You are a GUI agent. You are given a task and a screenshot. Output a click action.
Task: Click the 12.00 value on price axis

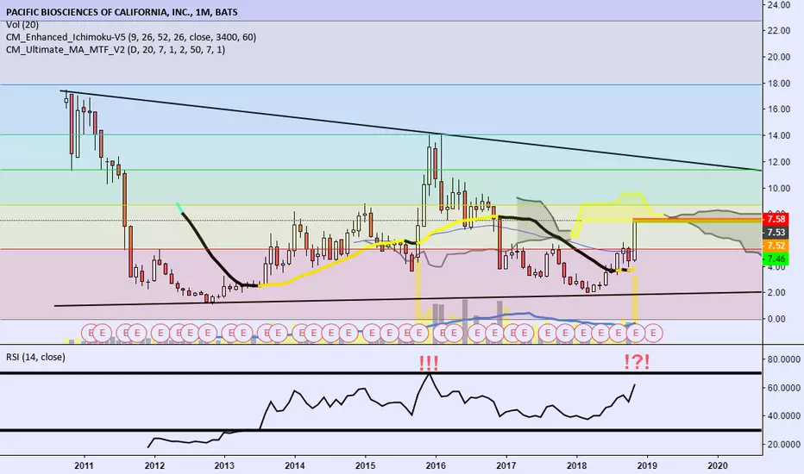click(x=779, y=162)
